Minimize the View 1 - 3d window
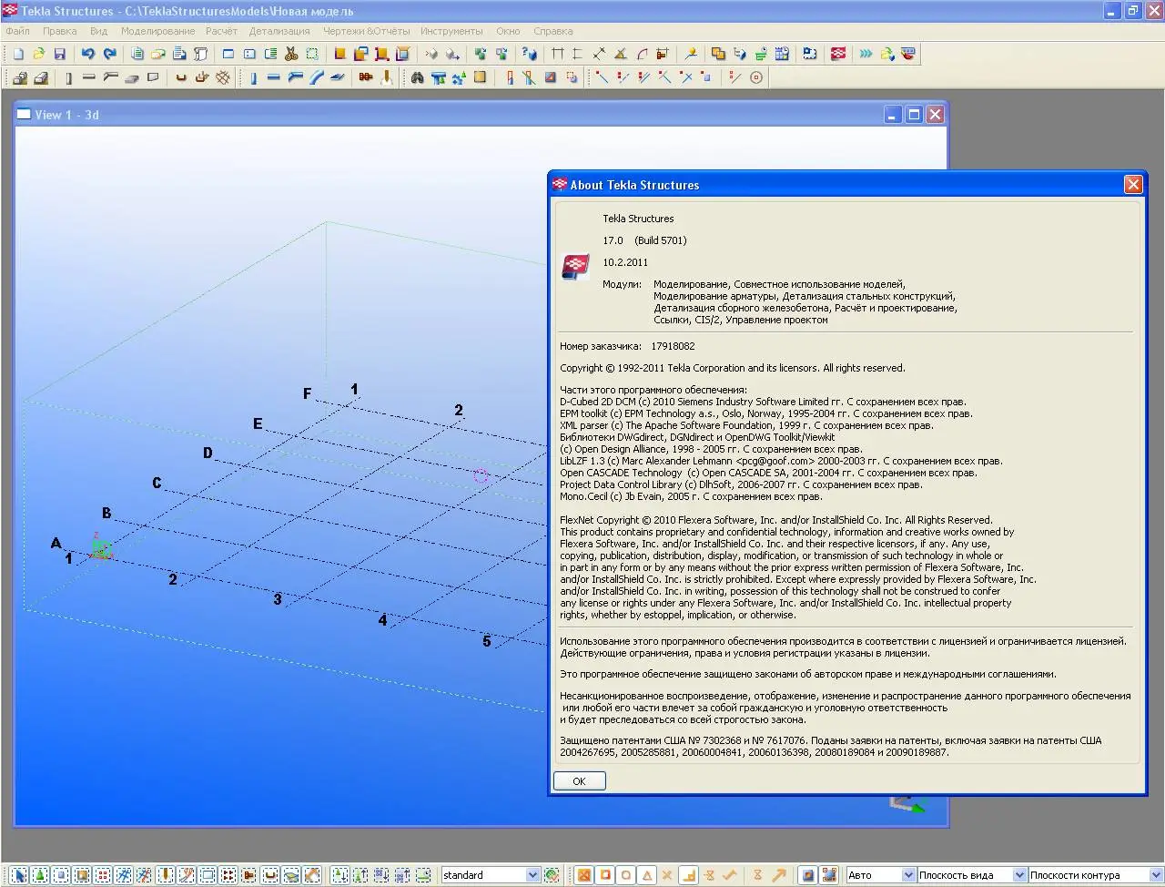This screenshot has width=1165, height=887. 893,115
